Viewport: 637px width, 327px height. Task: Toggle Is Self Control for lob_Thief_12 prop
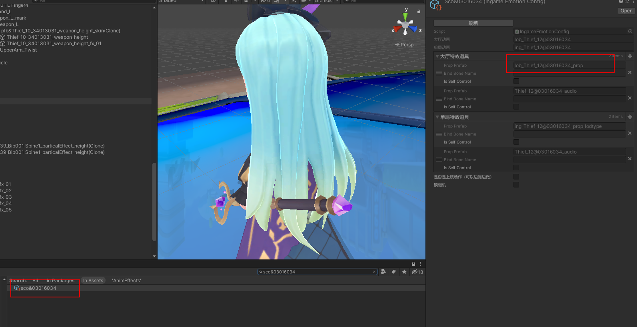tap(516, 81)
